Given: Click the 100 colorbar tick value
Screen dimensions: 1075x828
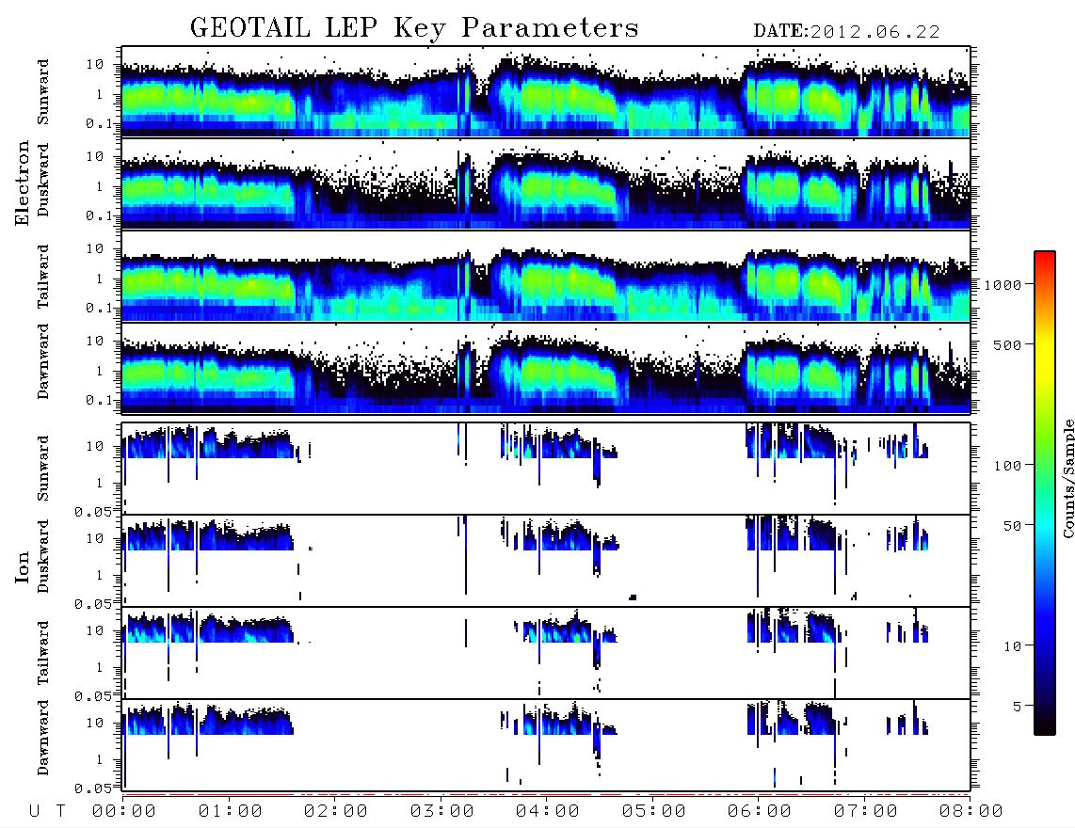Looking at the screenshot, I should (x=1008, y=466).
